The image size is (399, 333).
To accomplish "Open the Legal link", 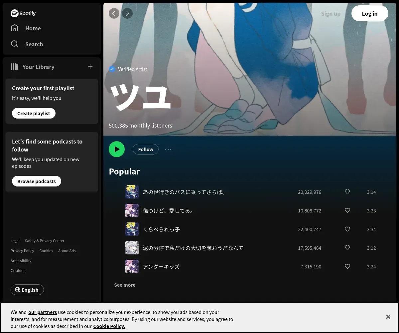I will point(15,241).
